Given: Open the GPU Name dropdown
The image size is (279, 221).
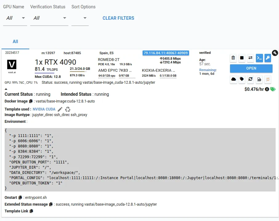Looking at the screenshot, I should coord(15,18).
